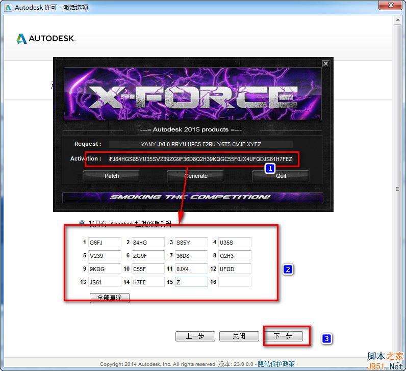Click activation field 8 containing Q2H3
This screenshot has width=406, height=371.
click(x=235, y=256)
